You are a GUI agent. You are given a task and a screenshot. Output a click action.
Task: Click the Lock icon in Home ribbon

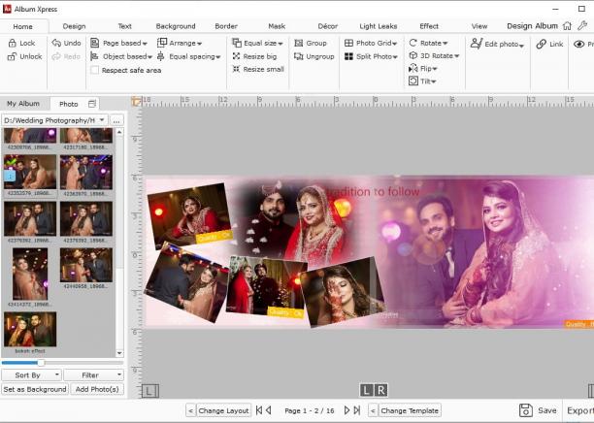[12, 43]
